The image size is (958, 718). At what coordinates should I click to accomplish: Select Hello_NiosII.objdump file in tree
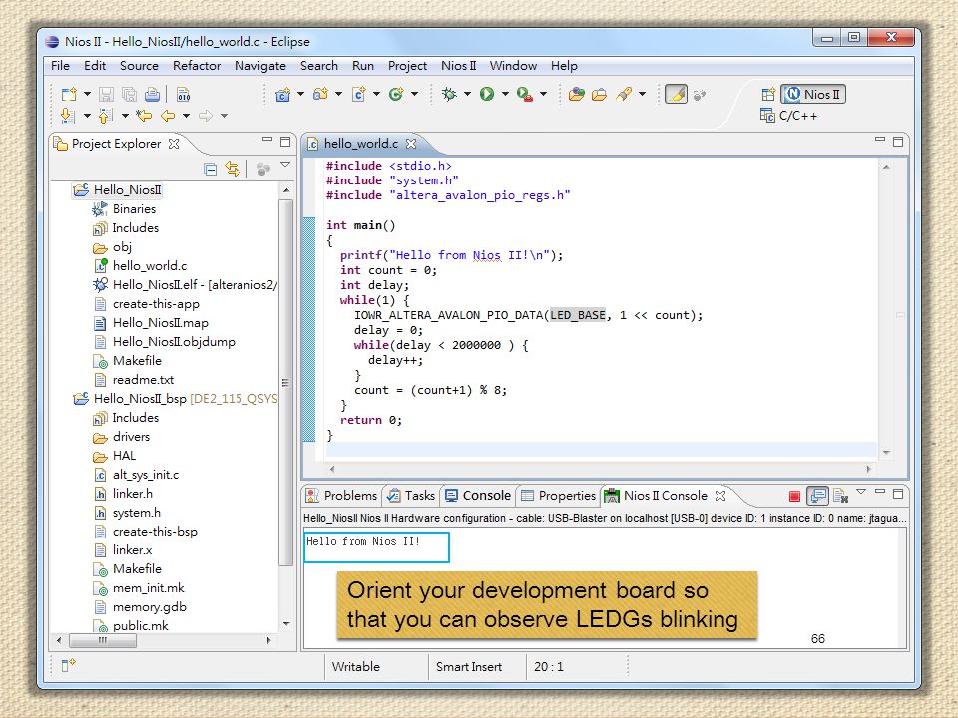click(174, 342)
